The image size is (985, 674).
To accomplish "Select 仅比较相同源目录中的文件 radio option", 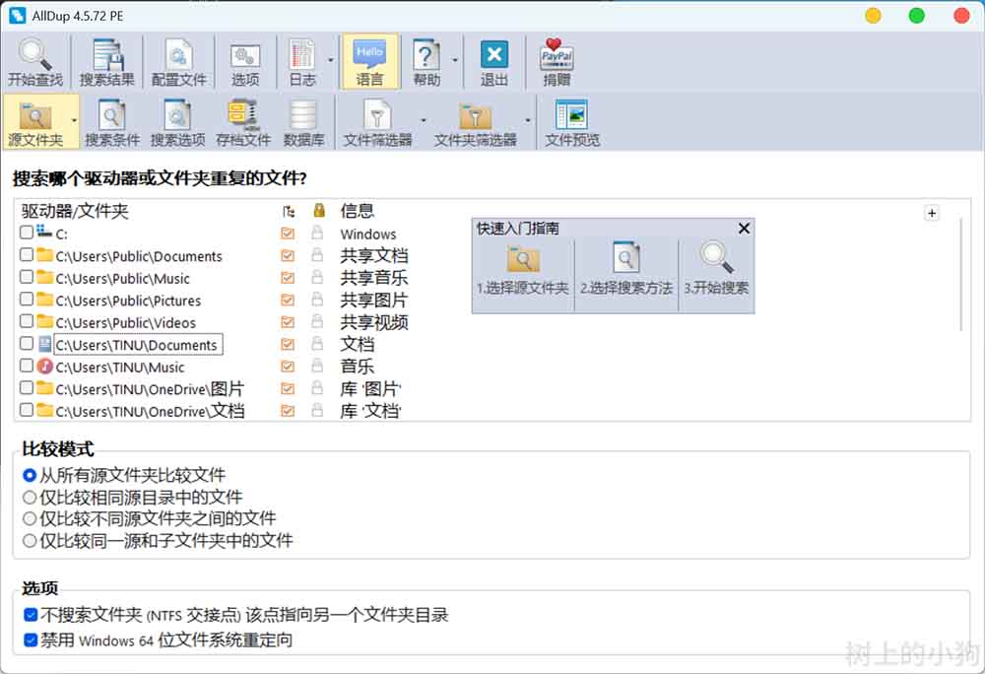I will 31,498.
